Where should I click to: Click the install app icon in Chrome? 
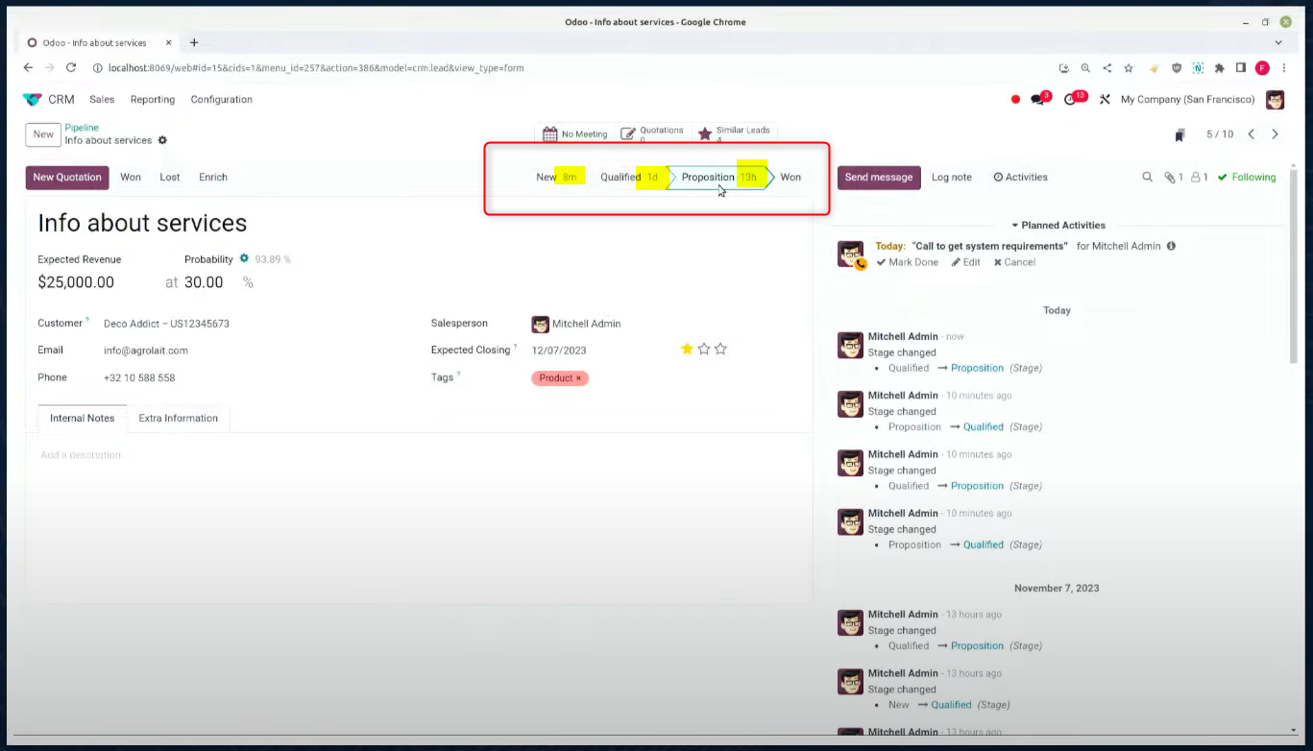pos(1064,68)
